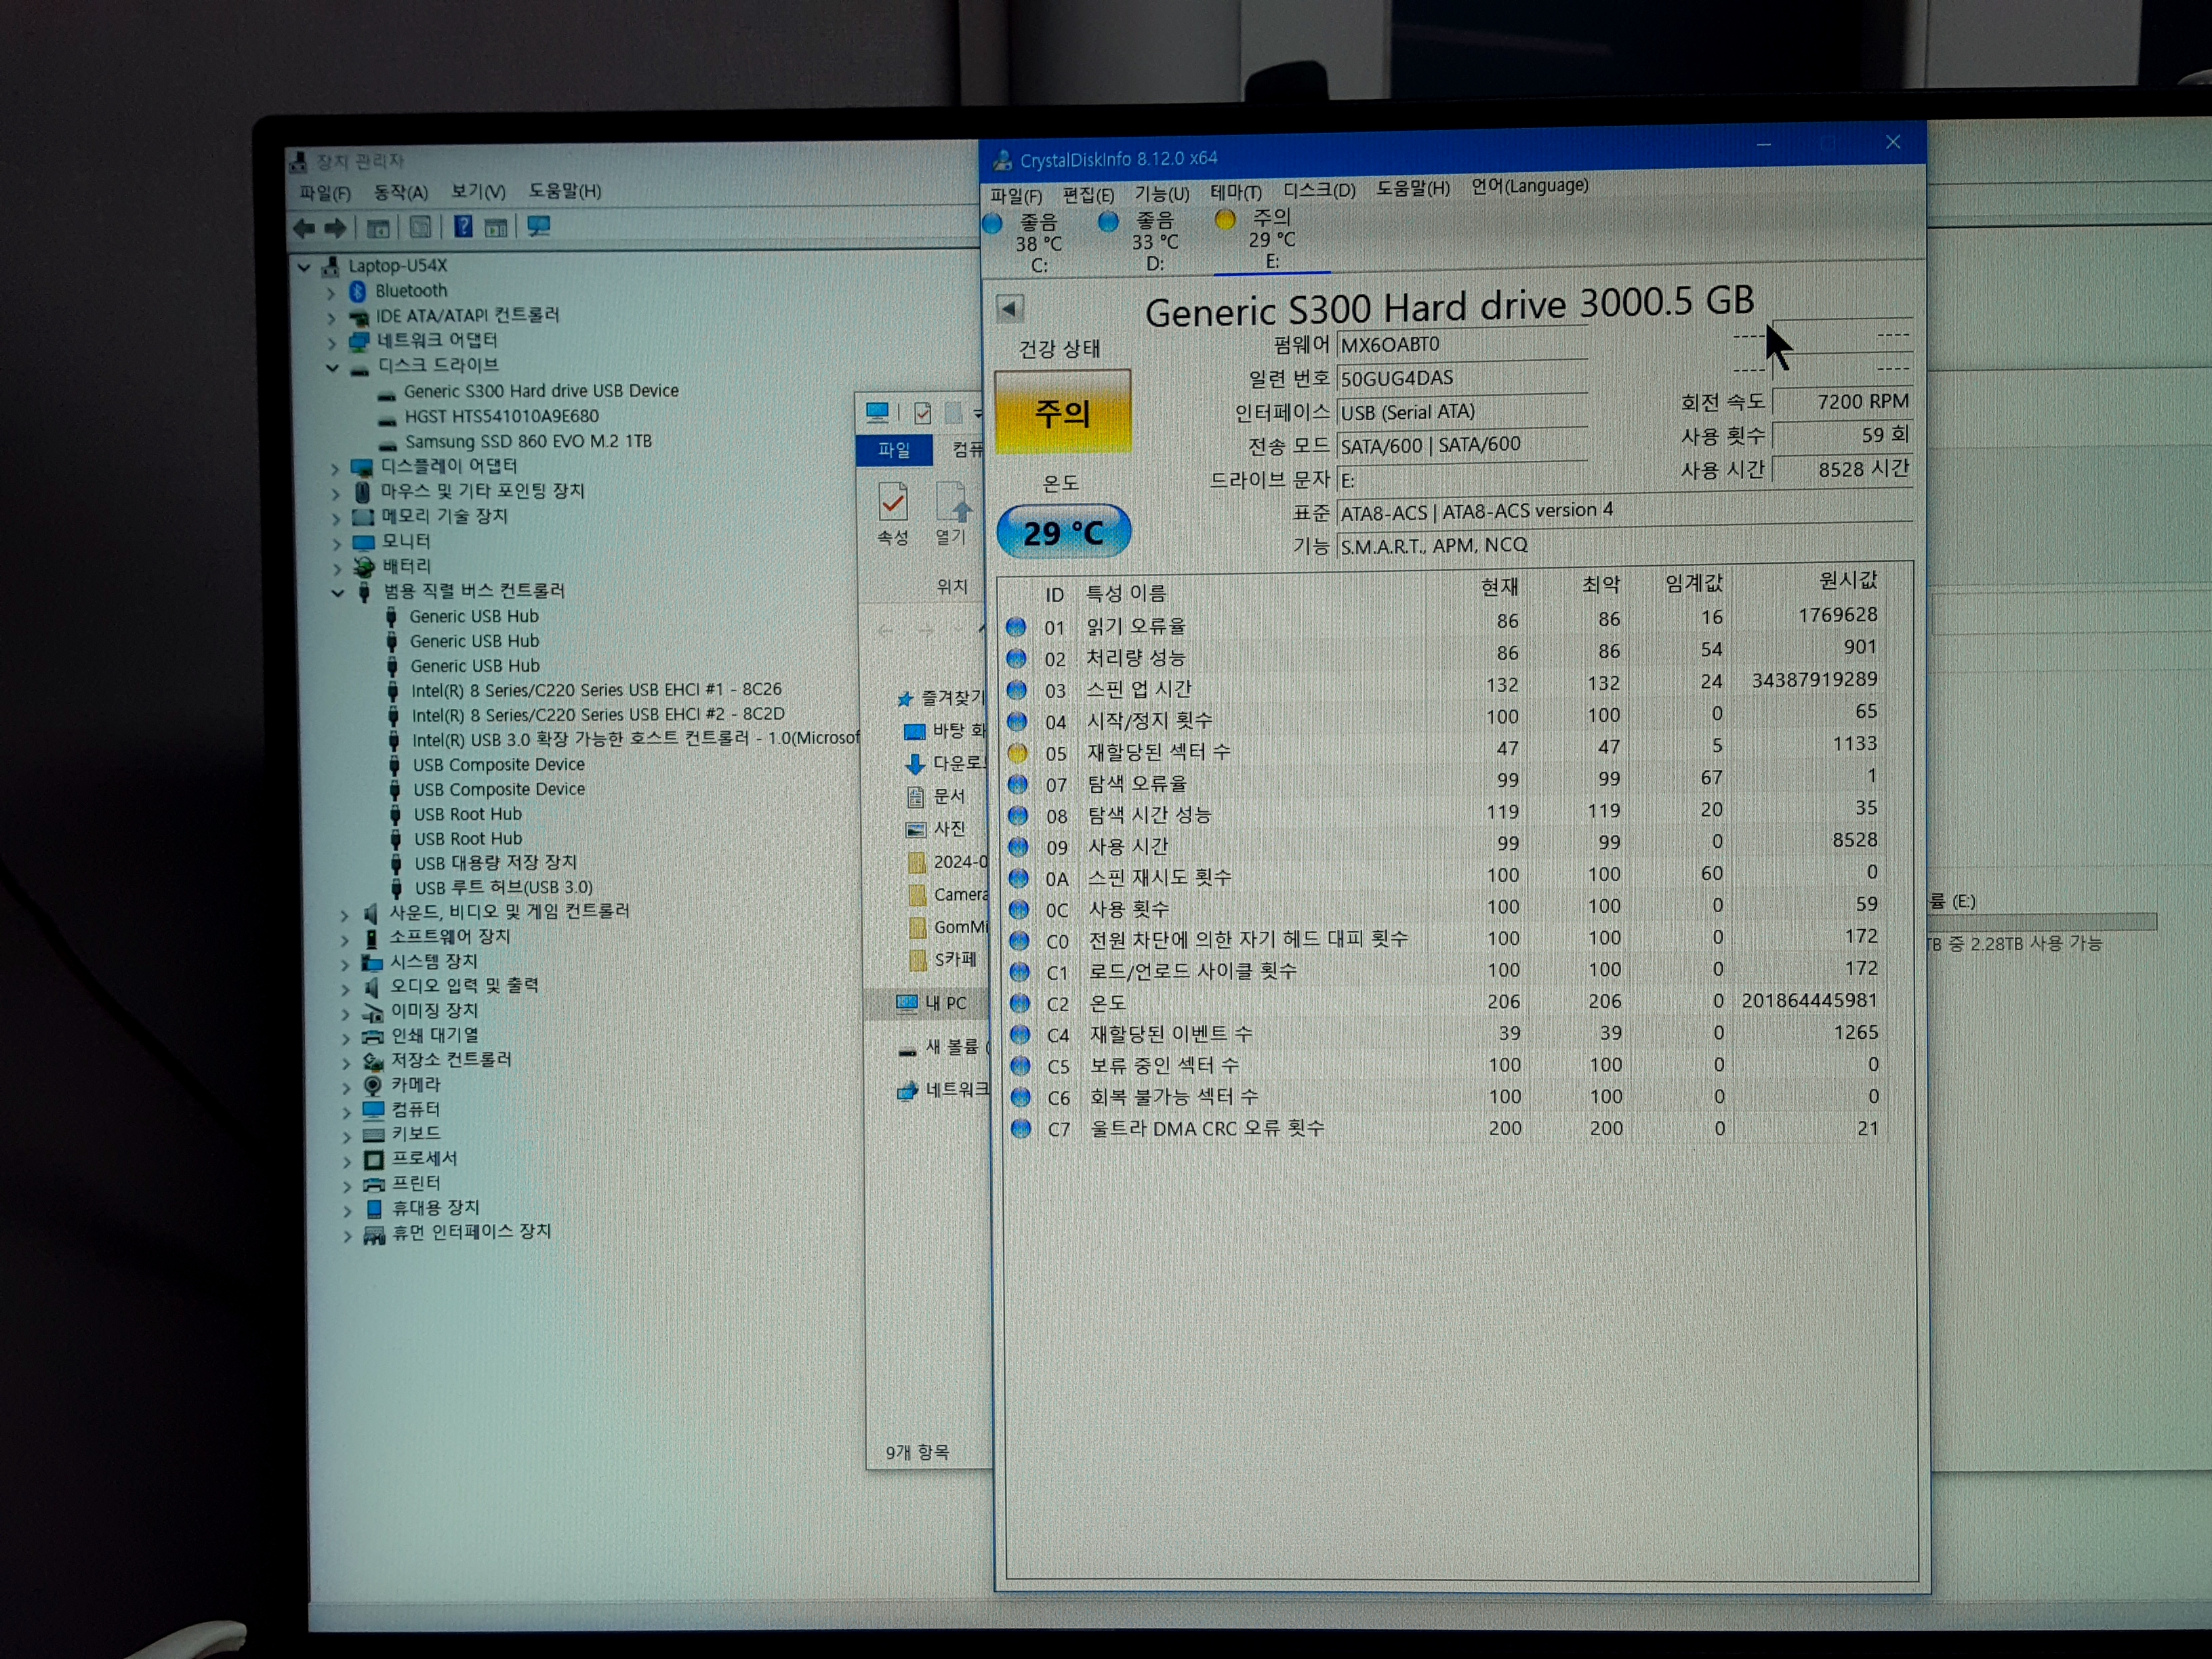Select Intel(R) USB 3.0 호스트 컨트롤러 item
Image resolution: width=2212 pixels, height=1659 pixels.
(635, 739)
